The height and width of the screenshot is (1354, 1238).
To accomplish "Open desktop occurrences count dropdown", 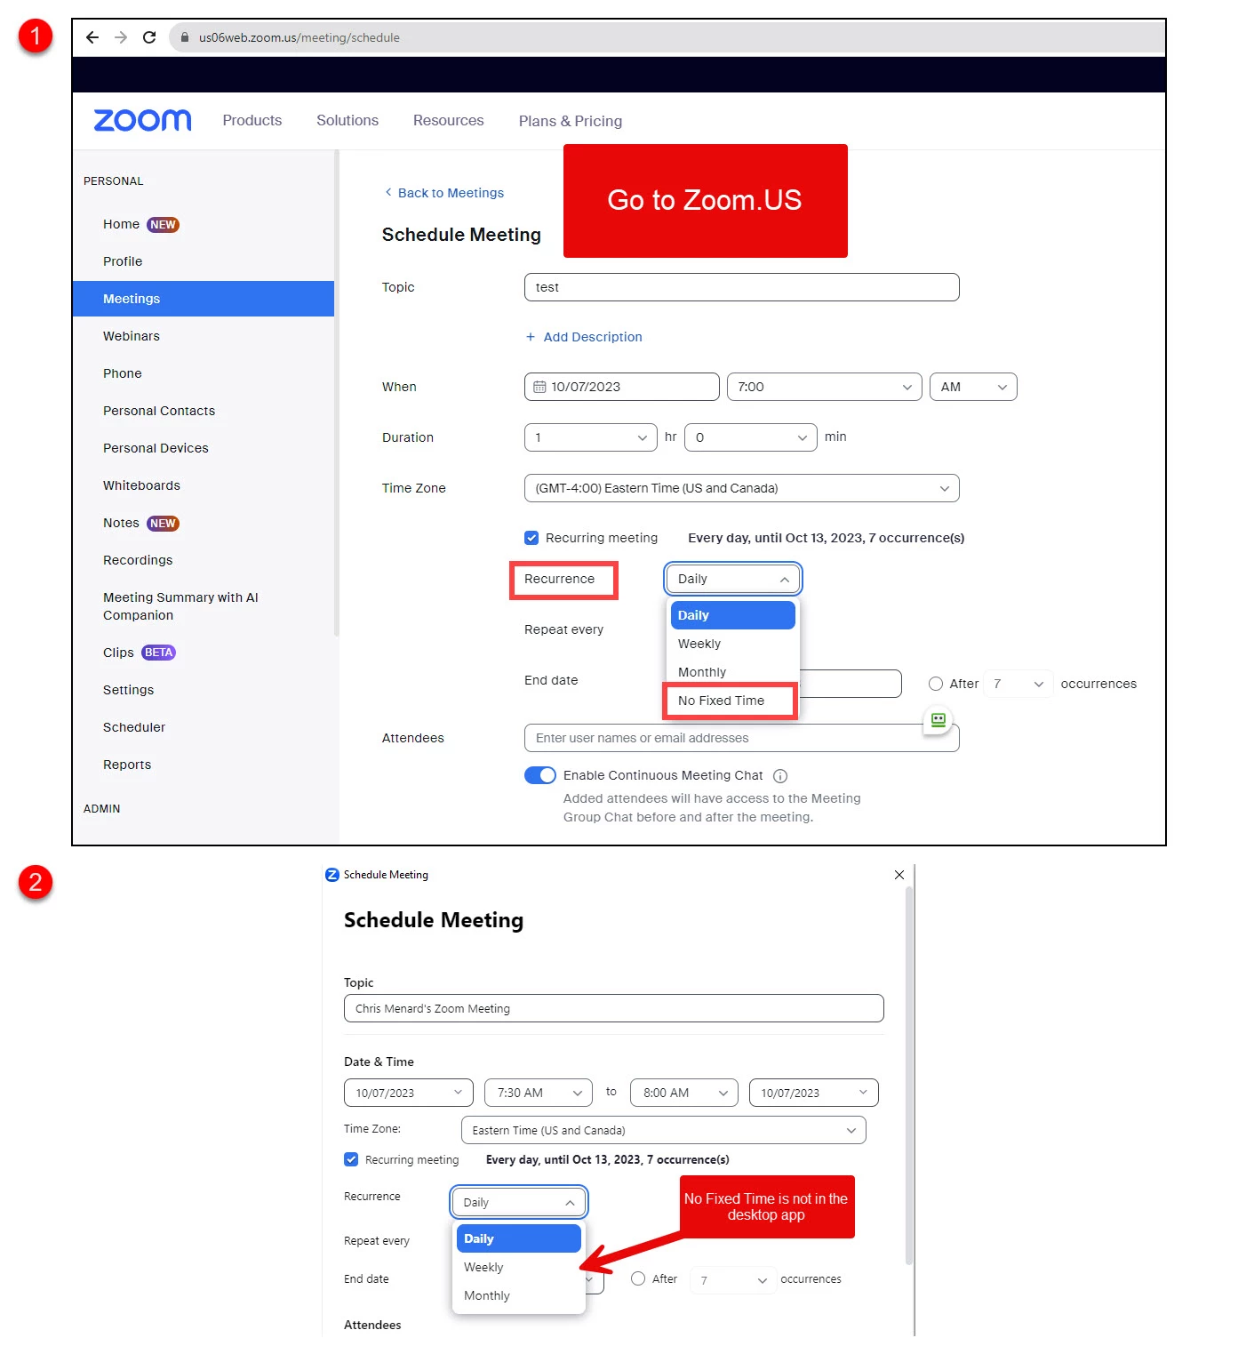I will [733, 1279].
